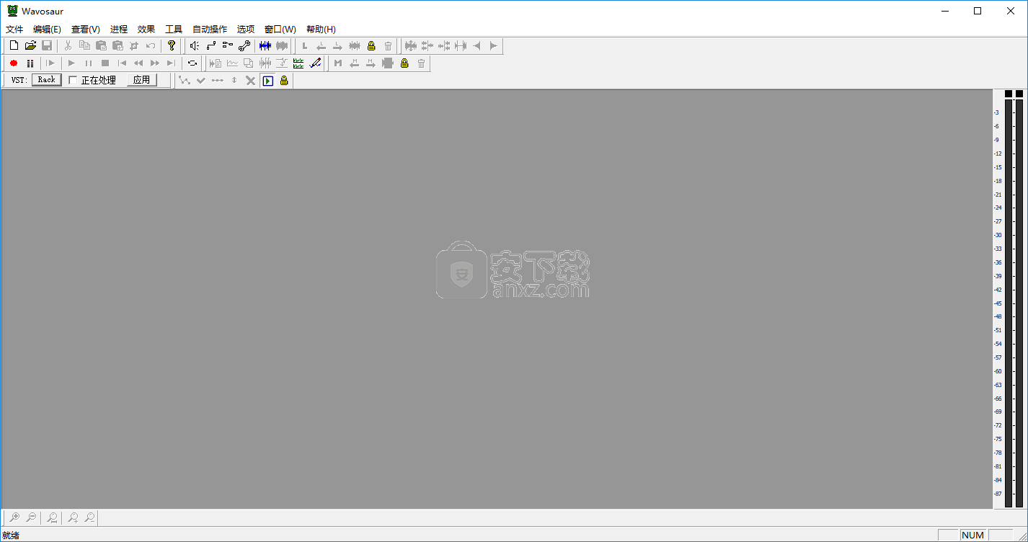Open the 进程 menu
Screen dimensions: 1028x542
click(x=119, y=30)
